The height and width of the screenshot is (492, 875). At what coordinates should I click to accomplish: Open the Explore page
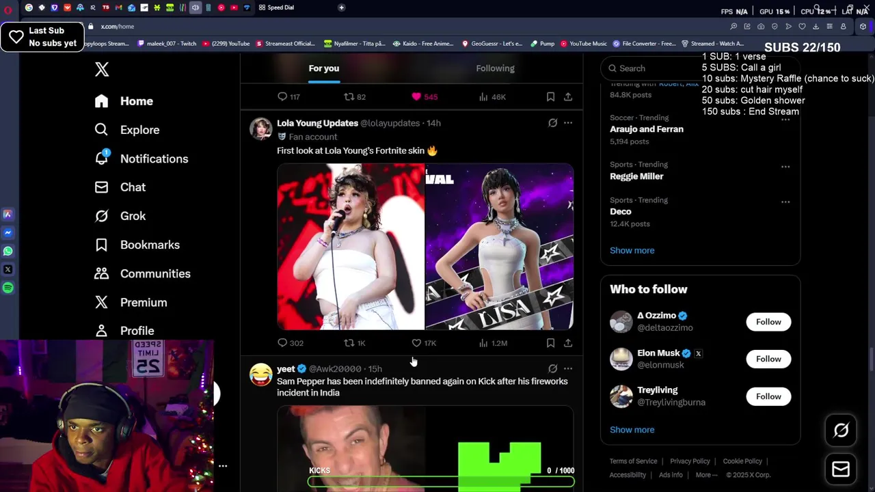click(x=126, y=130)
